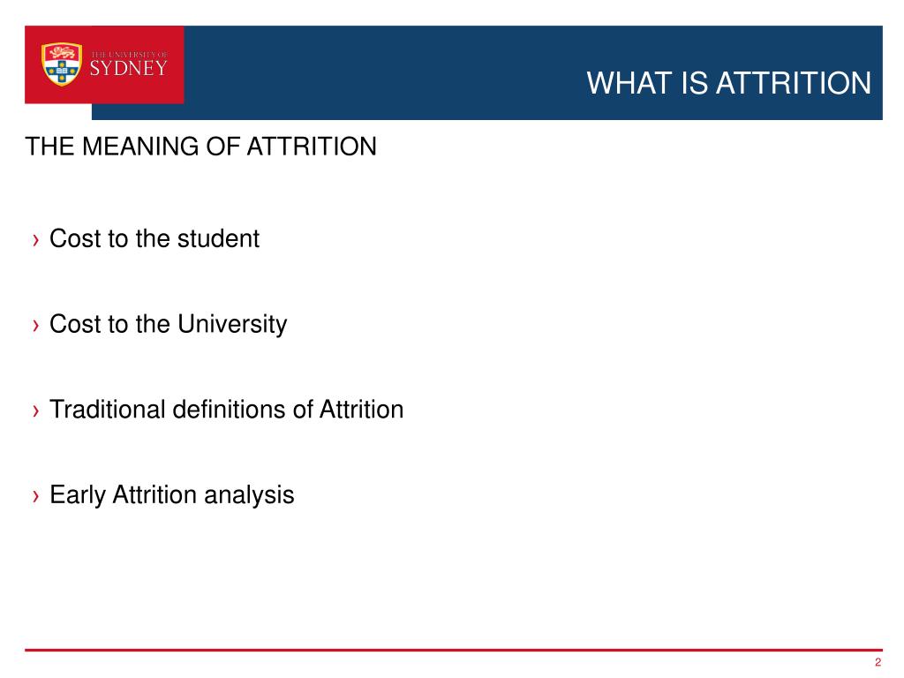Click the 'Cost to the University' bullet text
Screen dimensions: 904x678
(169, 324)
